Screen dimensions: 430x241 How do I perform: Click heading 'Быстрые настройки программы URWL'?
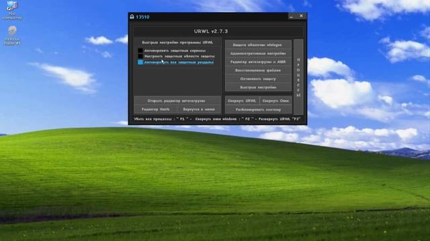(177, 43)
